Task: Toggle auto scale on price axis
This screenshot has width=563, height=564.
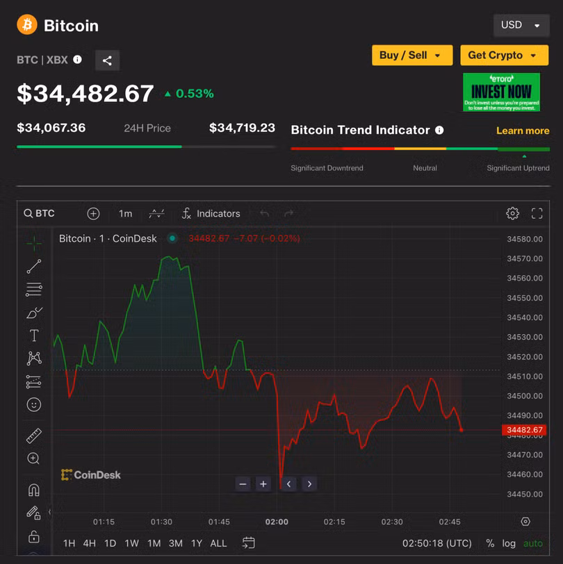Action: point(532,543)
